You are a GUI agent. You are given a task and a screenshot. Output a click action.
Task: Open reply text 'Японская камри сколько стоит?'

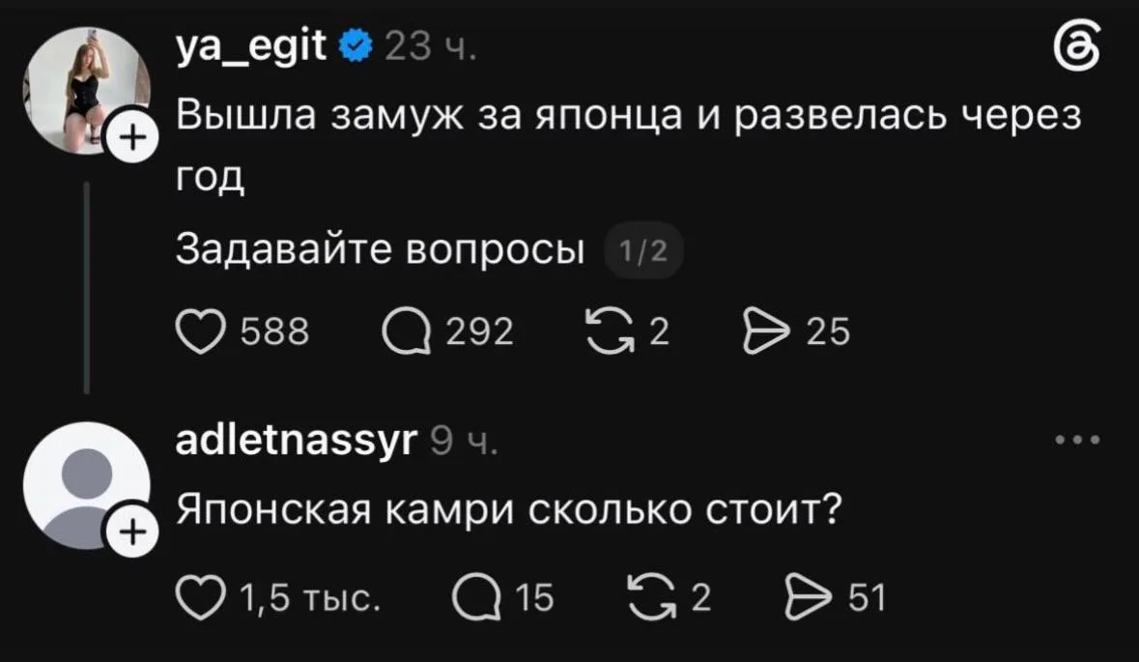pos(509,509)
